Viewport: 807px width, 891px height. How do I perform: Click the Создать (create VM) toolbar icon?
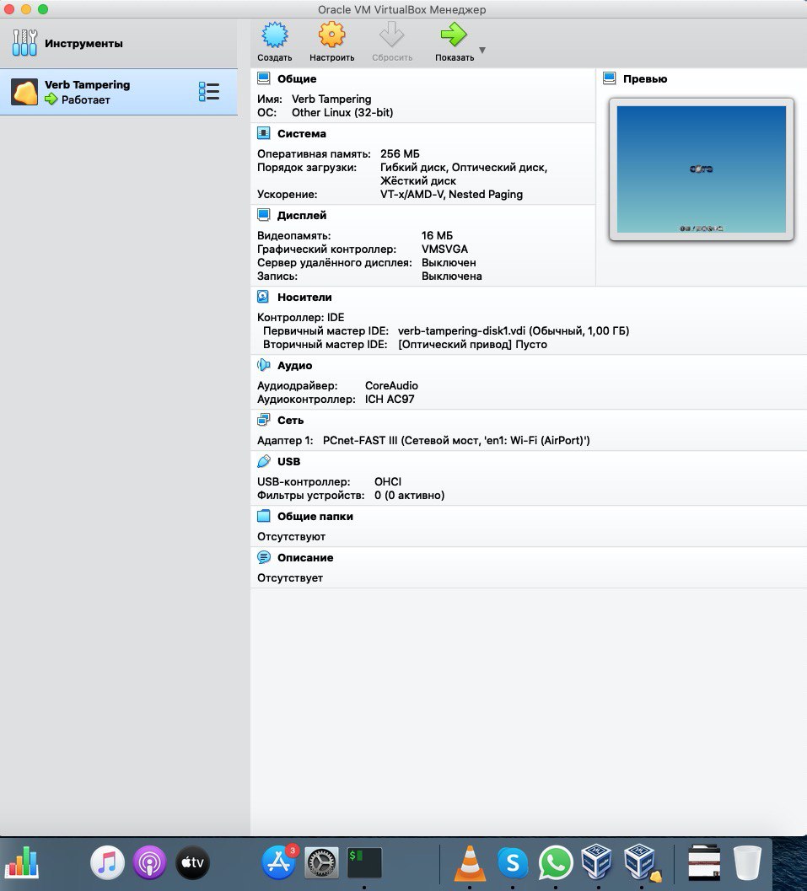tap(275, 35)
